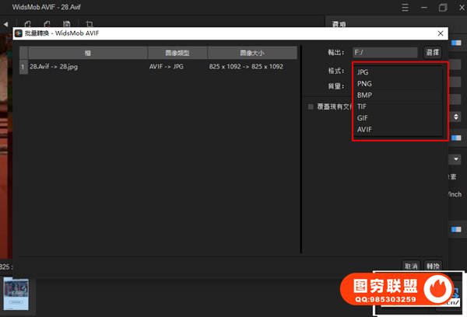Select TIF format option
Viewport: 467px width, 317px height.
click(363, 106)
